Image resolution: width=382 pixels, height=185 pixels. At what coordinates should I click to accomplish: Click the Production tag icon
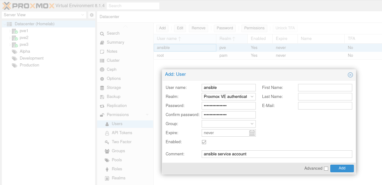(x=15, y=65)
